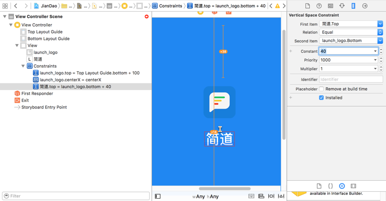The width and height of the screenshot is (386, 201).
Task: Click the yellow warning triangle icon
Action: pyautogui.click(x=277, y=6)
